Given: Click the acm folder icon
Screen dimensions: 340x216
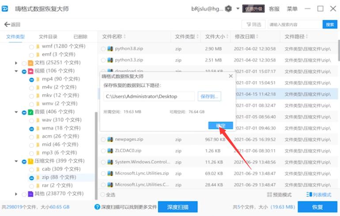Looking at the screenshot, I should (x=38, y=136).
